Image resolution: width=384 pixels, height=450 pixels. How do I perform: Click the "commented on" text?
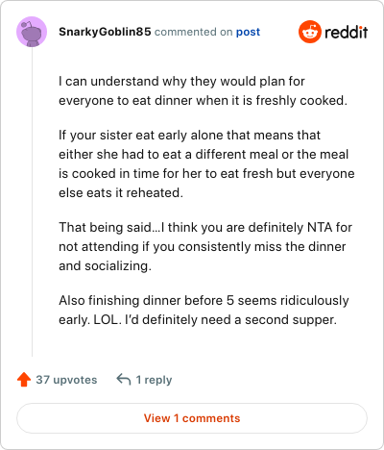[193, 32]
